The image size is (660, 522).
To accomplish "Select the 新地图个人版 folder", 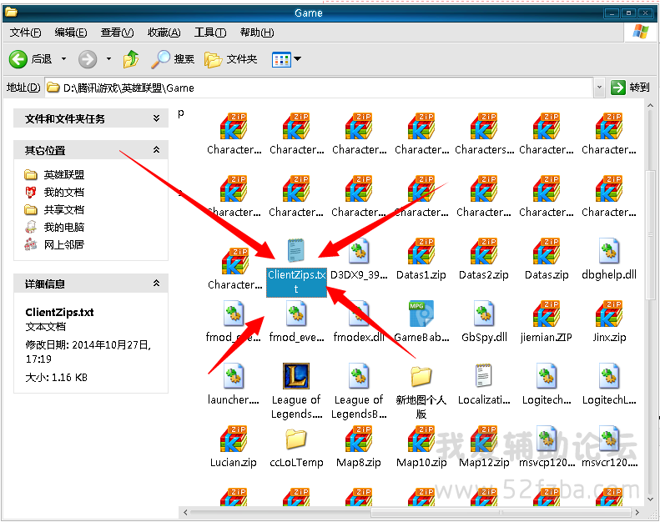I will [x=421, y=391].
